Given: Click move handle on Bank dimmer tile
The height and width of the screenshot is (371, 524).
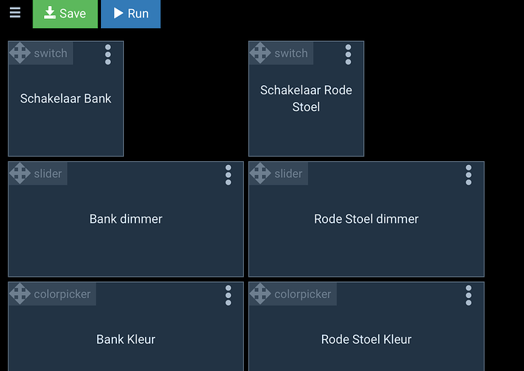Looking at the screenshot, I should 20,173.
